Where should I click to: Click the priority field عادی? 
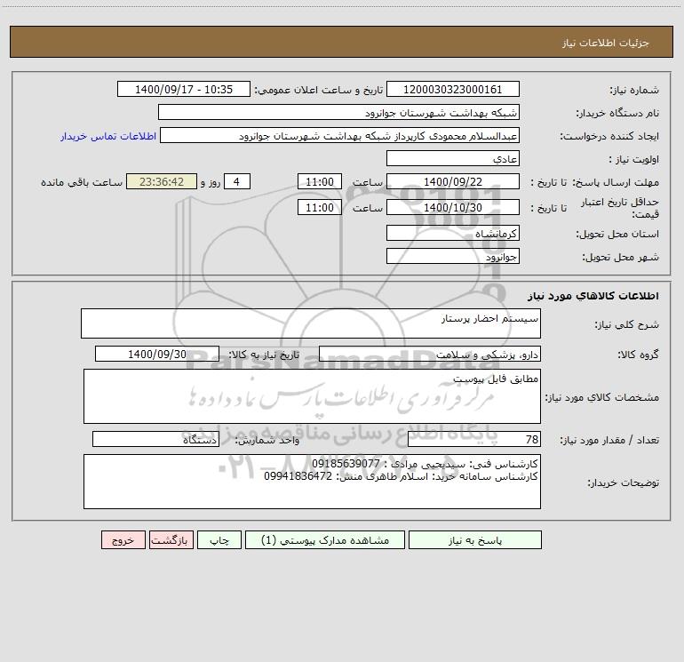pos(453,158)
